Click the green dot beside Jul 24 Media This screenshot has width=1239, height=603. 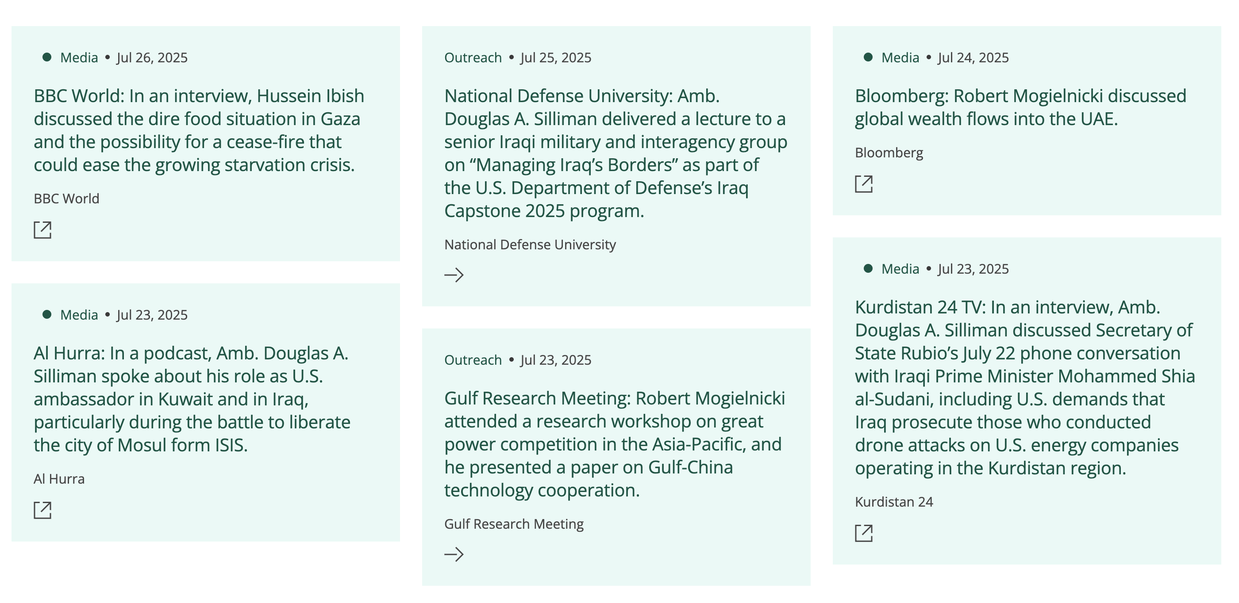coord(868,57)
